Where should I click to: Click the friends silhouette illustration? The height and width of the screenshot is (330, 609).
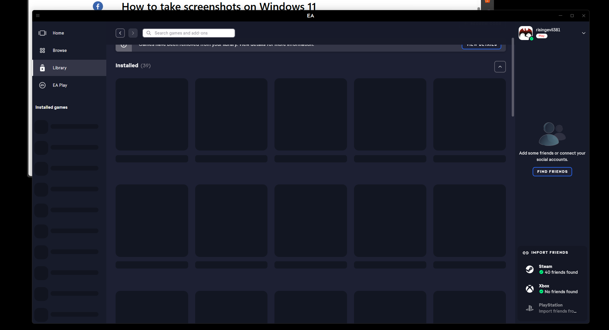click(x=552, y=134)
